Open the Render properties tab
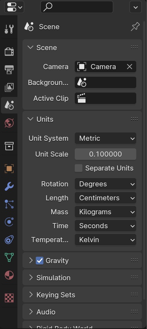Screen dimensions: 147x329 click(9, 51)
